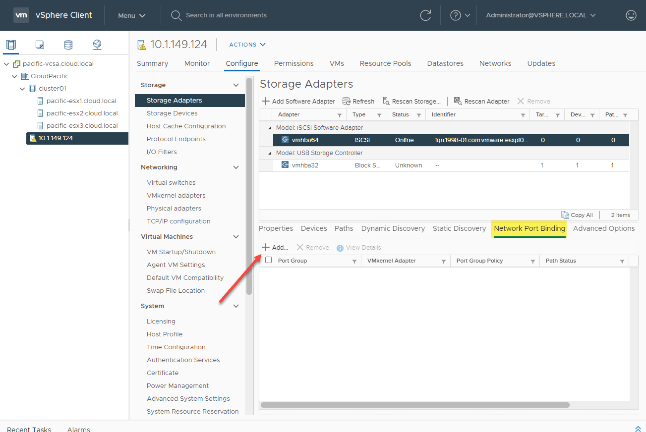Image resolution: width=646 pixels, height=432 pixels.
Task: Open the Dynamic Discovery tab
Action: click(x=393, y=228)
